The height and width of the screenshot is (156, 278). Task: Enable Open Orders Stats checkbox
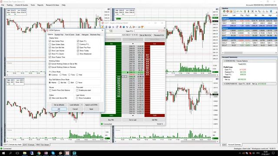[x=50, y=44]
